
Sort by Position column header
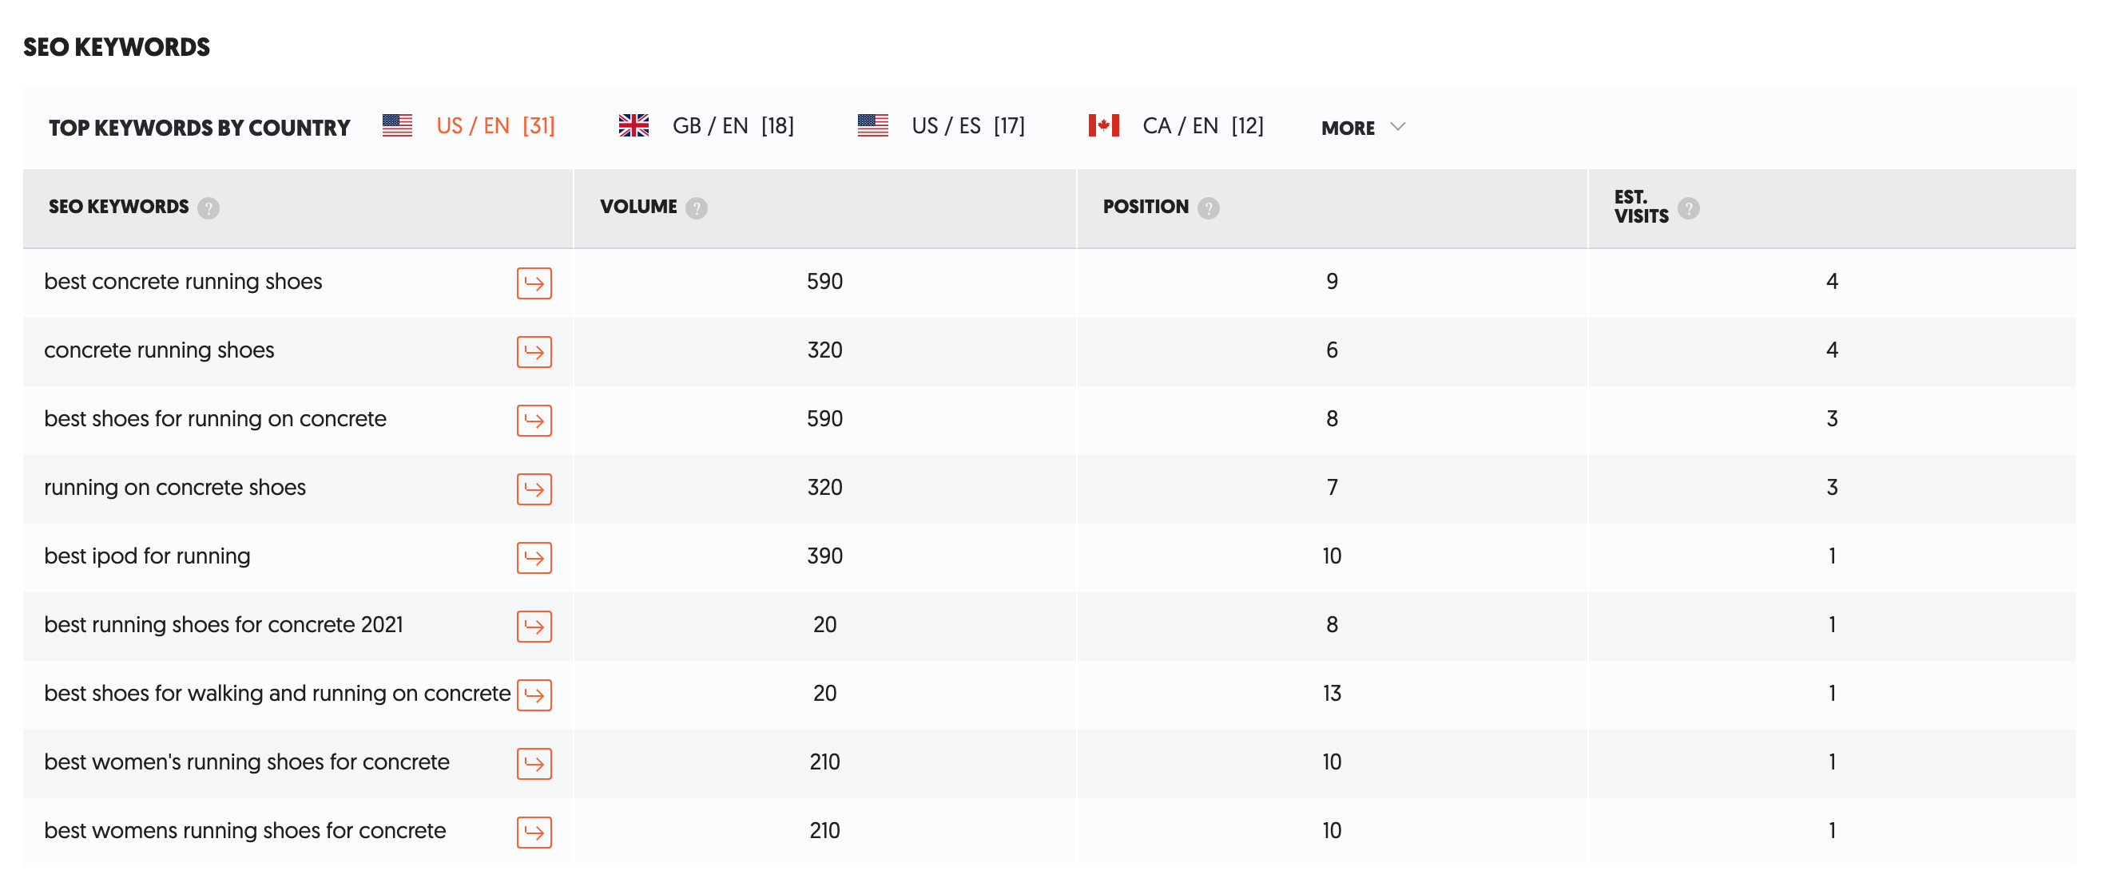pyautogui.click(x=1146, y=206)
